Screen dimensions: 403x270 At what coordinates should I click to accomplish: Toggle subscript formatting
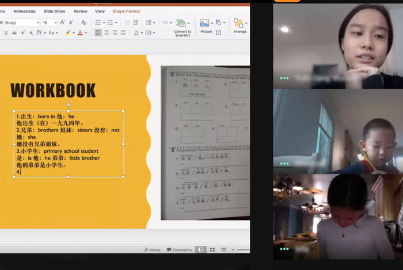(31, 33)
